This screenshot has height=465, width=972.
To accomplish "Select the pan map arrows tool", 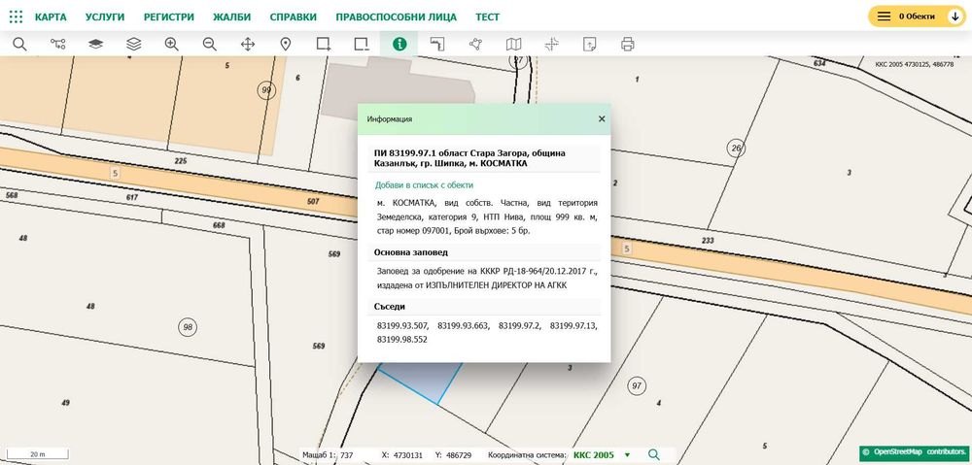I will point(248,44).
